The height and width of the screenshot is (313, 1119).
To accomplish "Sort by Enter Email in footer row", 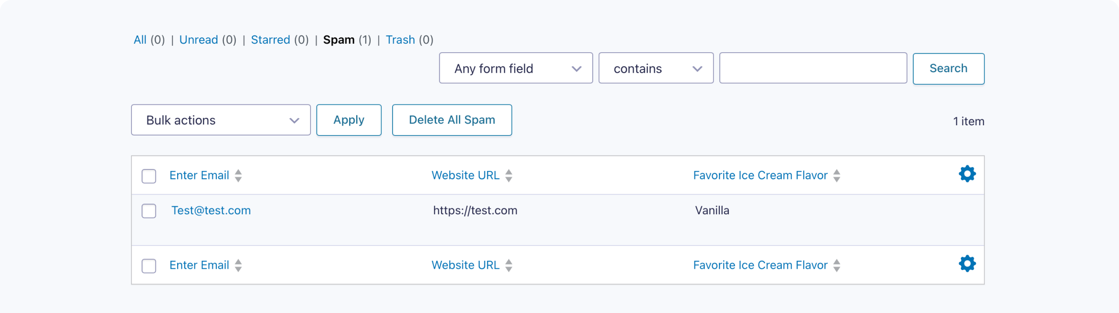I will point(200,265).
